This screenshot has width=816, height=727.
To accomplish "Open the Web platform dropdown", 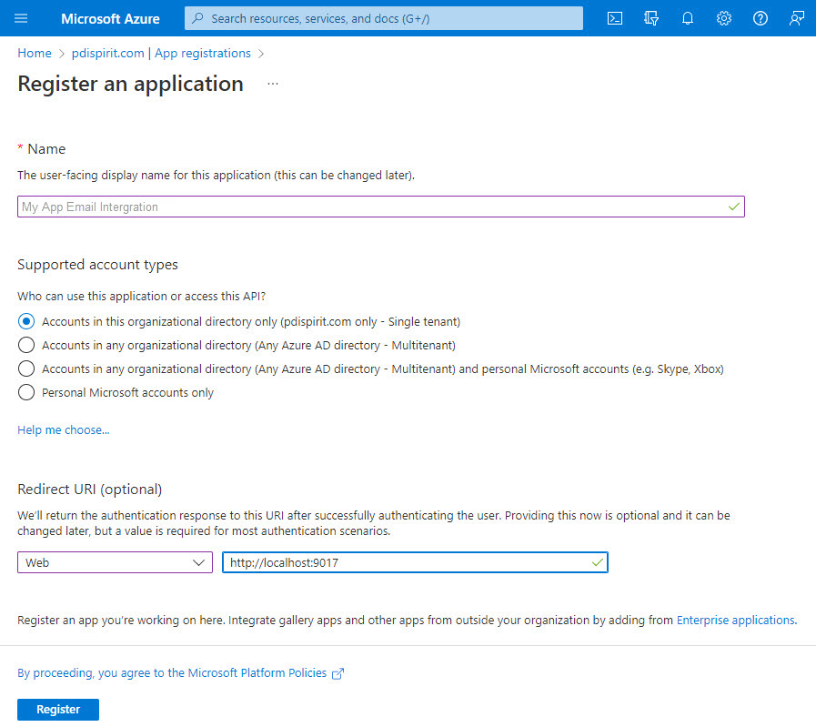I will [115, 562].
